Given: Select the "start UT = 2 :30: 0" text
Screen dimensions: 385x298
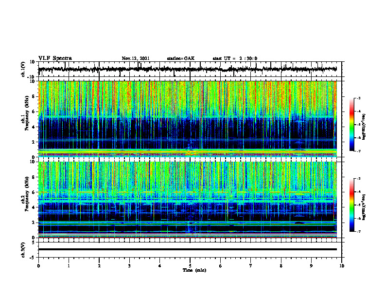Looking at the screenshot, I should (x=235, y=58).
